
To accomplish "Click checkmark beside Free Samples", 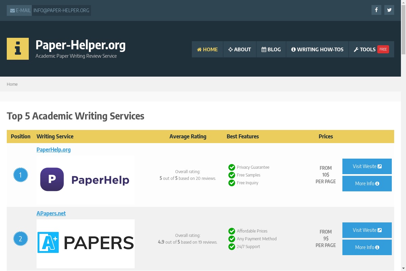I will point(232,175).
